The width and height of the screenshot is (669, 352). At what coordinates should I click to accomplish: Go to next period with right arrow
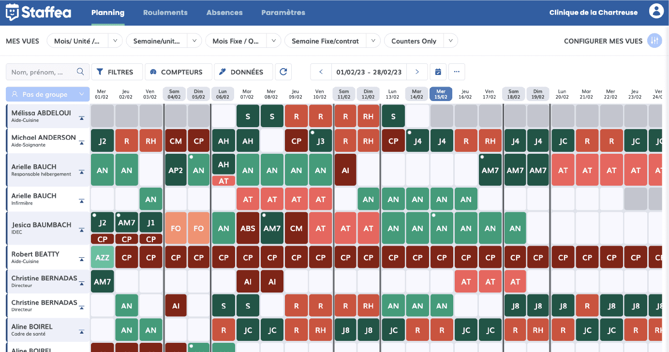click(417, 72)
